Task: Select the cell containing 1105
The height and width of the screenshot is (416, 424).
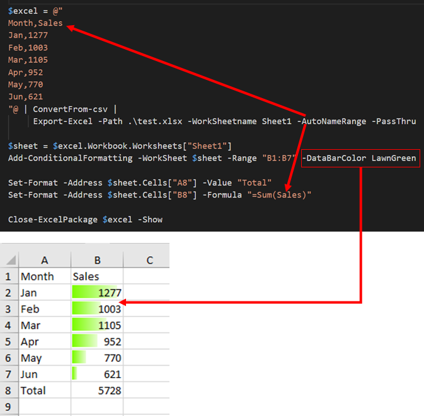Action: click(x=97, y=325)
